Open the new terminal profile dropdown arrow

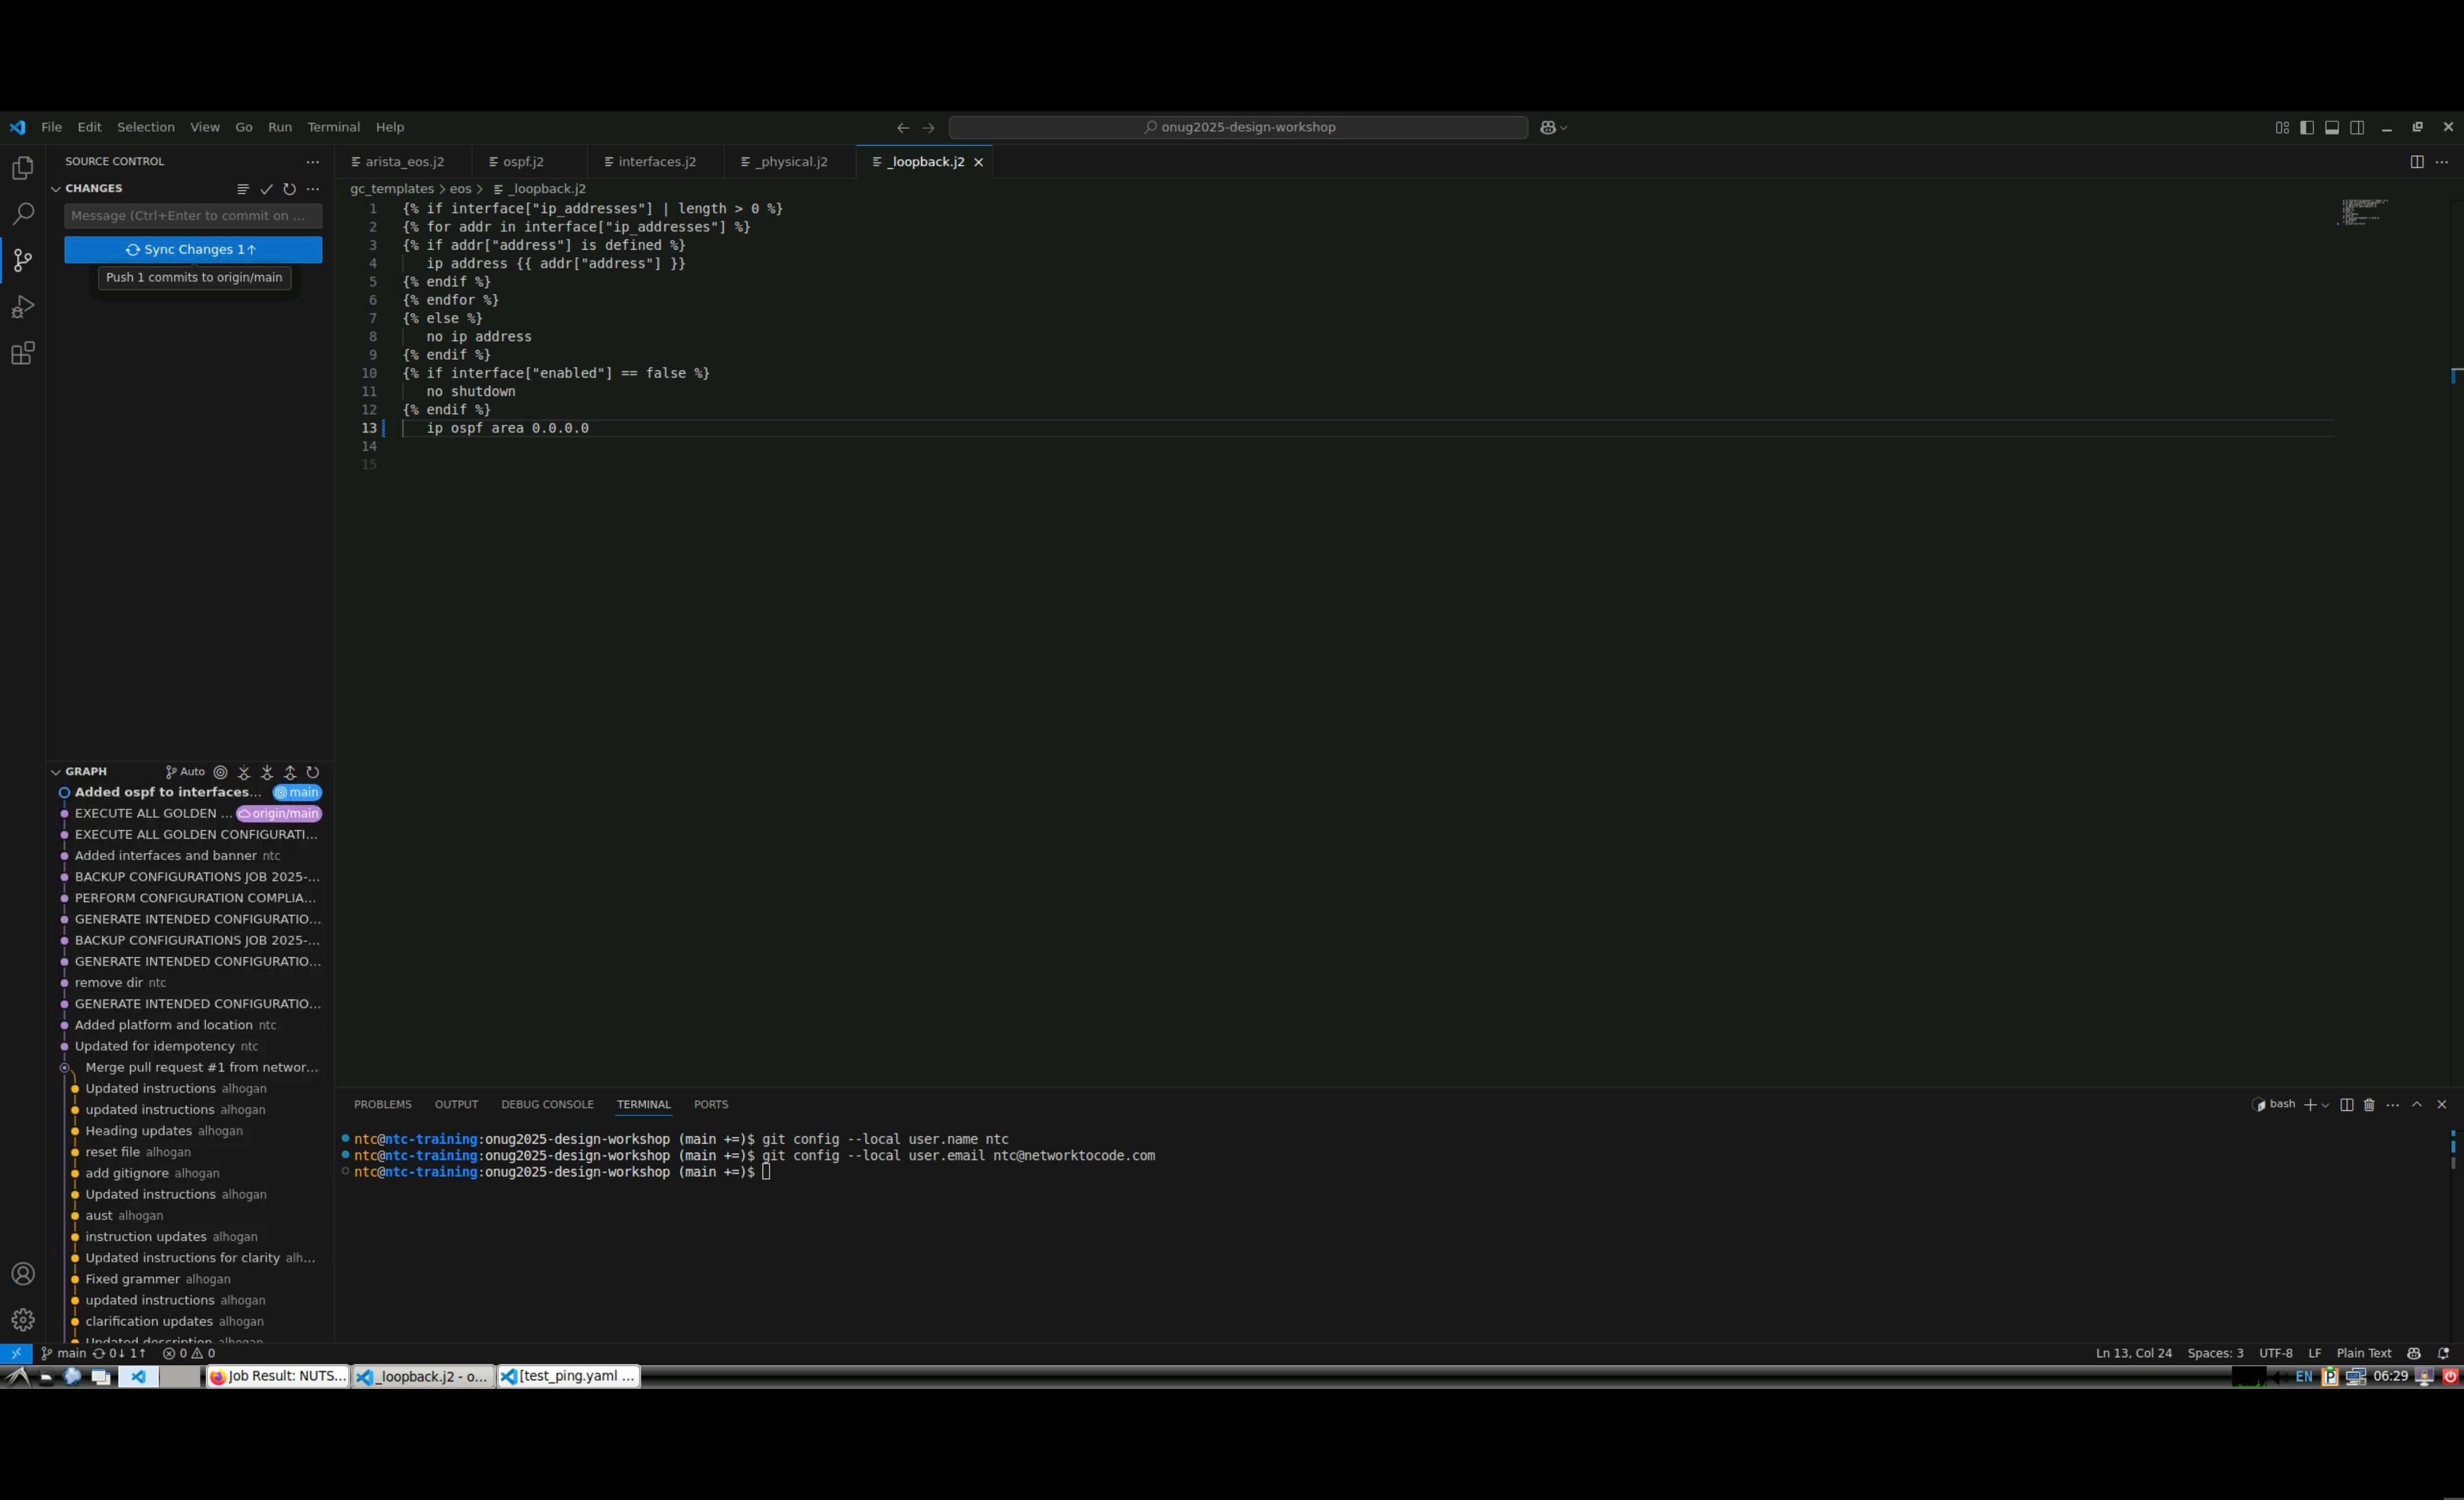(x=2326, y=1105)
